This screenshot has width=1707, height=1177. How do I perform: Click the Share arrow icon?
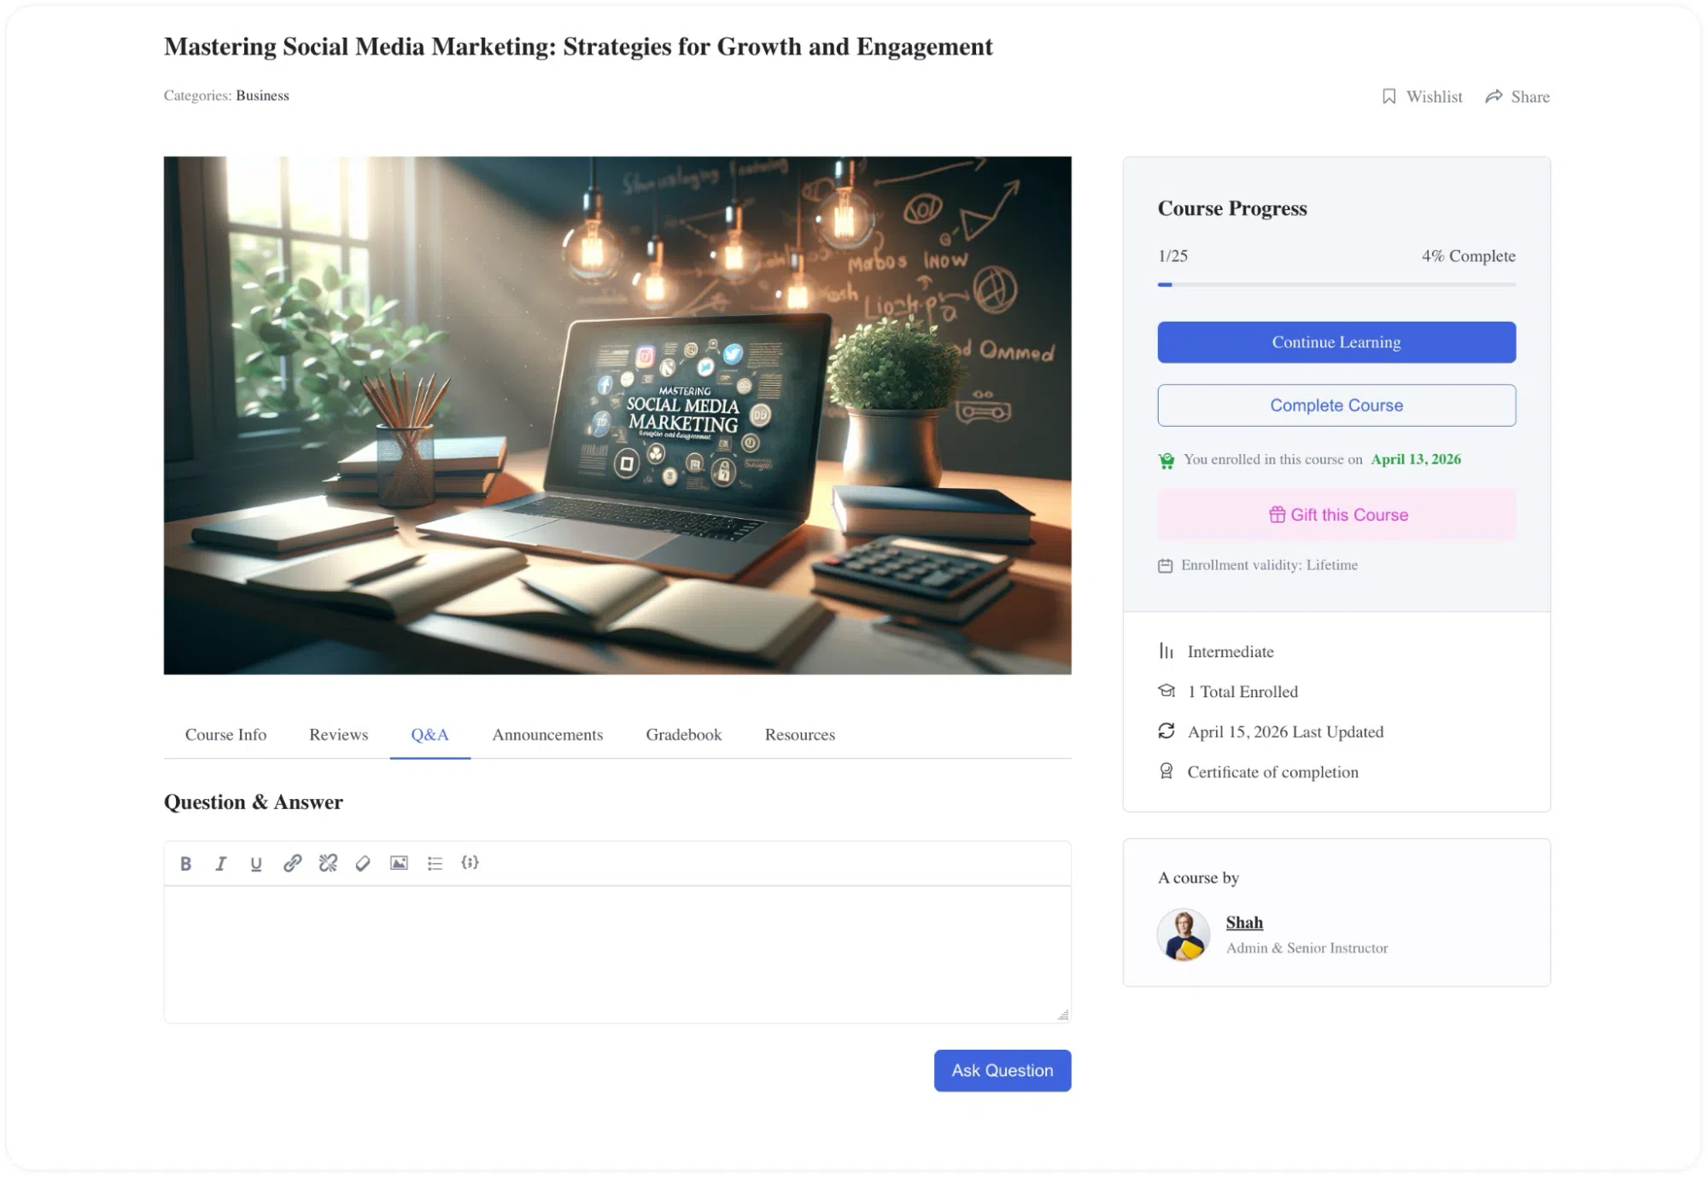(x=1494, y=96)
